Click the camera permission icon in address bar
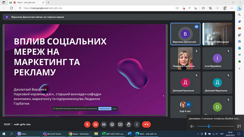Viewport: 244px width, 137px height. [177, 8]
